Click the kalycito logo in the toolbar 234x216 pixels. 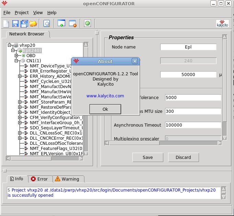pos(222,24)
